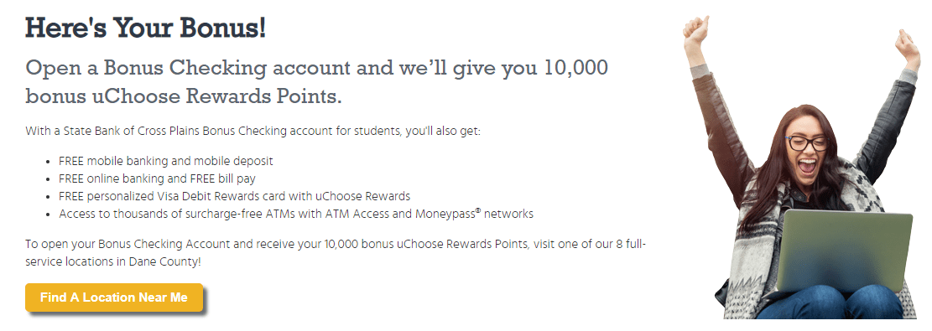Click the FREE personalized Visa Debit Rewards card line

[235, 196]
